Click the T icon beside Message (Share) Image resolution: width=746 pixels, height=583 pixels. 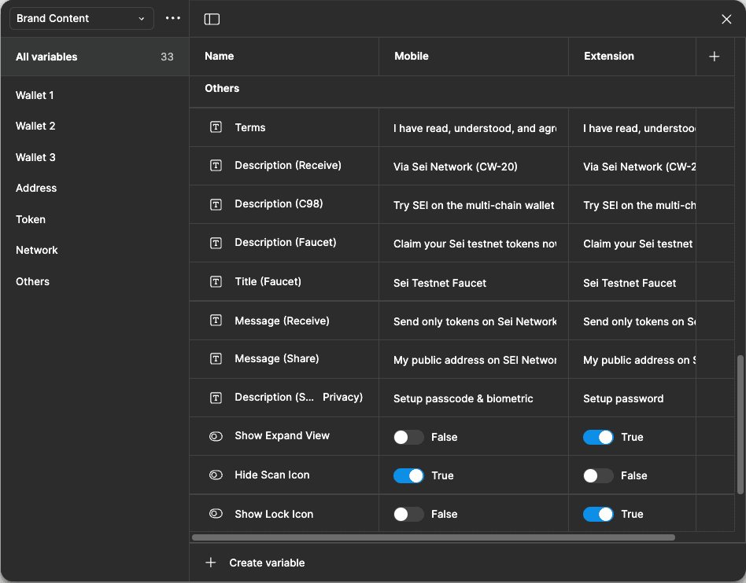(216, 359)
